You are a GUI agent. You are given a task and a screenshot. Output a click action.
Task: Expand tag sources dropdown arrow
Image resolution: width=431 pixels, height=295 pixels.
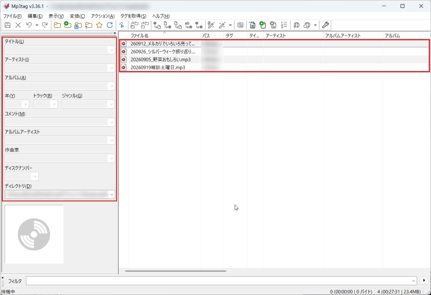coord(315,25)
